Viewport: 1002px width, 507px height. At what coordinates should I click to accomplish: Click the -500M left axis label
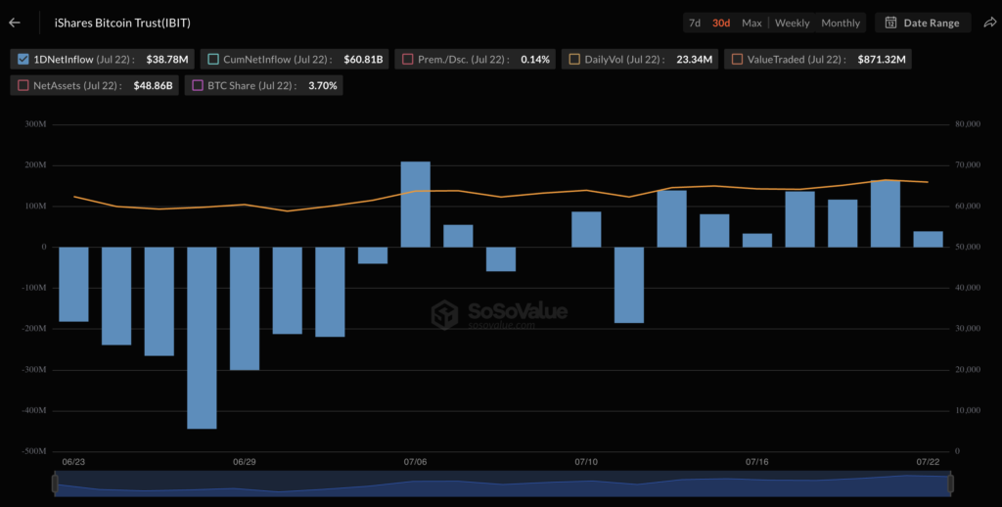34,451
